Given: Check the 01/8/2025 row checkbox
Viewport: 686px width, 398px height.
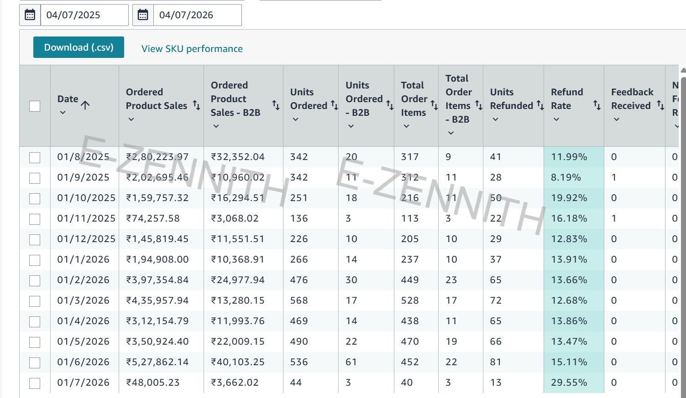Looking at the screenshot, I should (x=35, y=158).
